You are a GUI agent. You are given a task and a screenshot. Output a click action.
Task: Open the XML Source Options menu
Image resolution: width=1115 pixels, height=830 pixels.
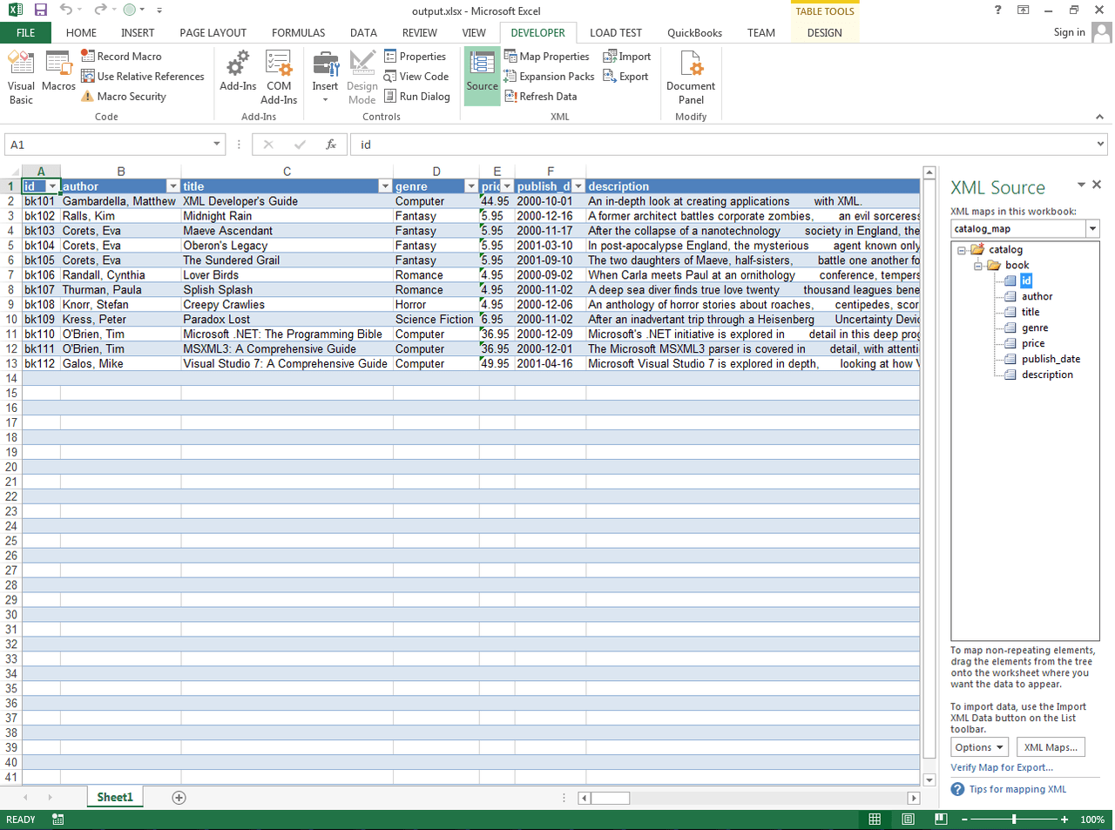click(x=980, y=747)
